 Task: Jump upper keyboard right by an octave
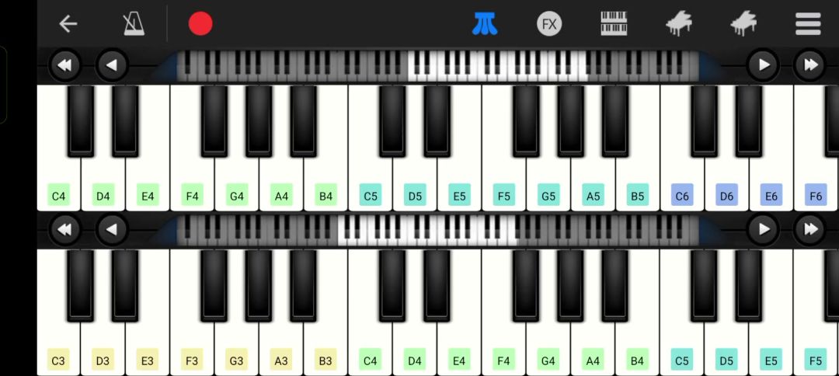[x=810, y=65]
